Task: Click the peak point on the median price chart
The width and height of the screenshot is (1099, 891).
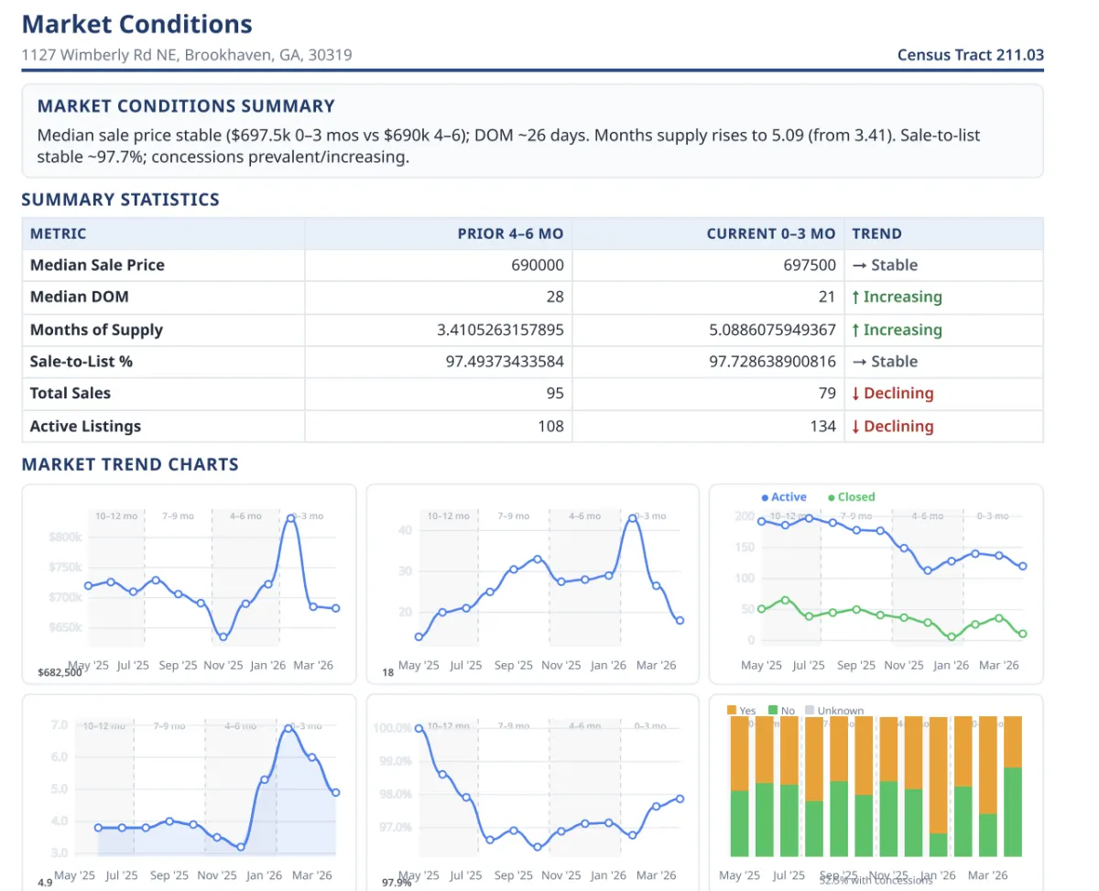Action: click(x=291, y=518)
